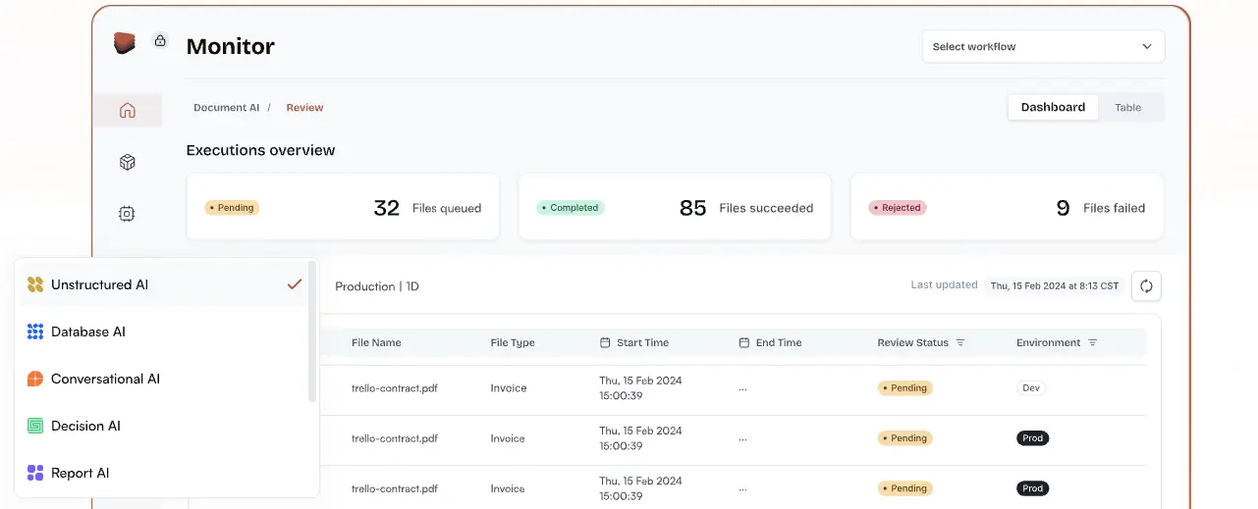Open the 9 Files failed card

pos(1007,208)
